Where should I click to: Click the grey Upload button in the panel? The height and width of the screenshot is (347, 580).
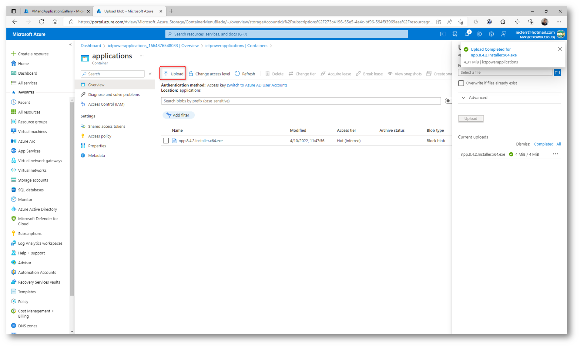pos(471,119)
